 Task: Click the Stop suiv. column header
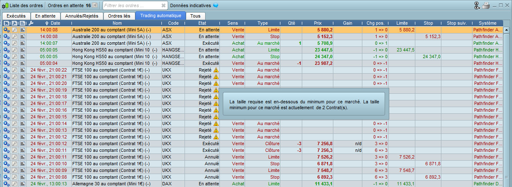[457, 23]
